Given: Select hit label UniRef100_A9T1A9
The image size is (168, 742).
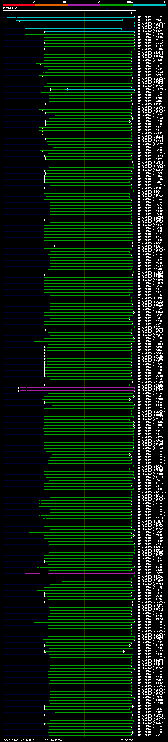Looking at the screenshot, I should click(x=150, y=49).
